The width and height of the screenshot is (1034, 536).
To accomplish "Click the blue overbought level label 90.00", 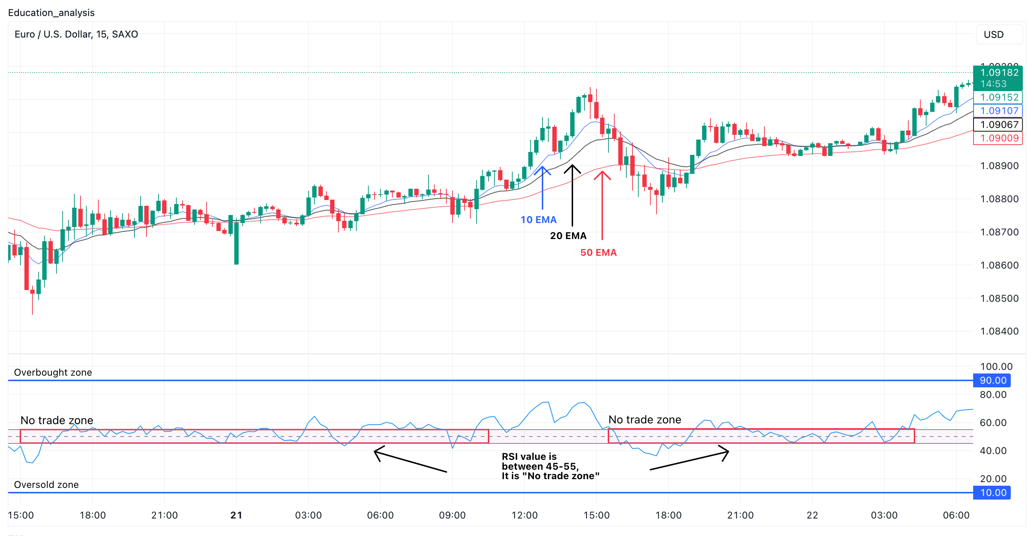I will [x=993, y=381].
